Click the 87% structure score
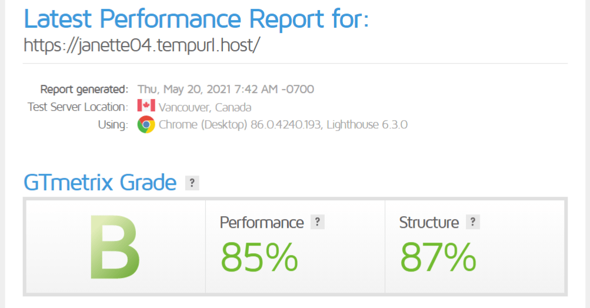 point(438,256)
